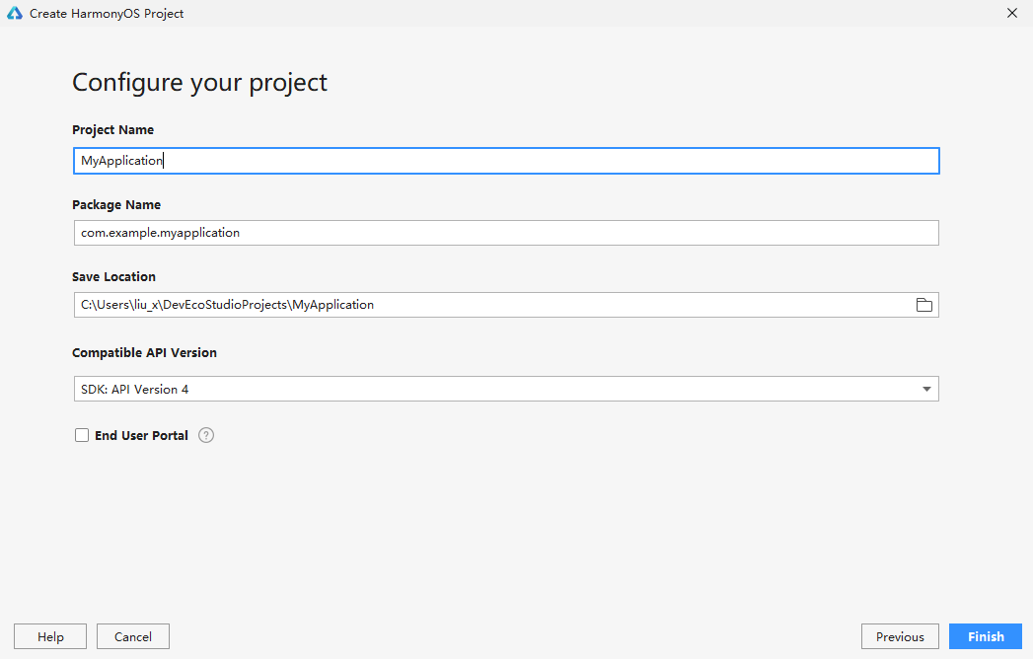Close the Create HarmonyOS Project dialog
This screenshot has height=659, width=1033.
tap(1011, 13)
